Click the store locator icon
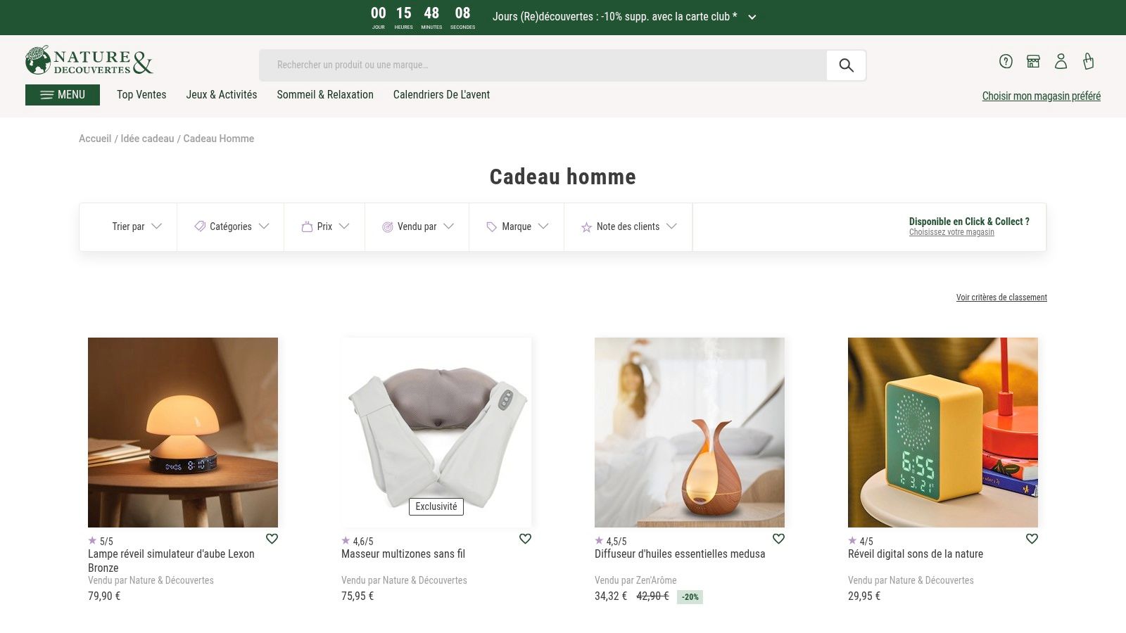 point(1033,61)
